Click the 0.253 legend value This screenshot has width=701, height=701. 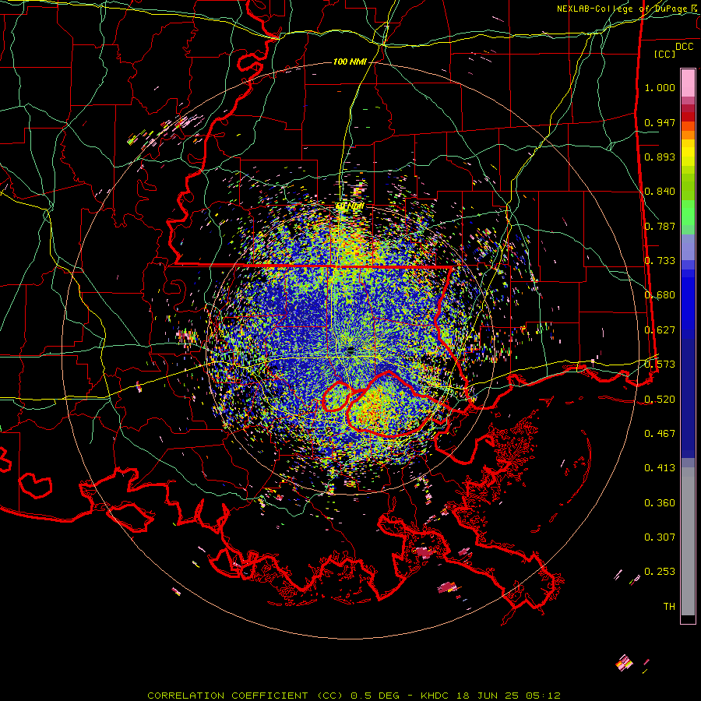pos(660,572)
